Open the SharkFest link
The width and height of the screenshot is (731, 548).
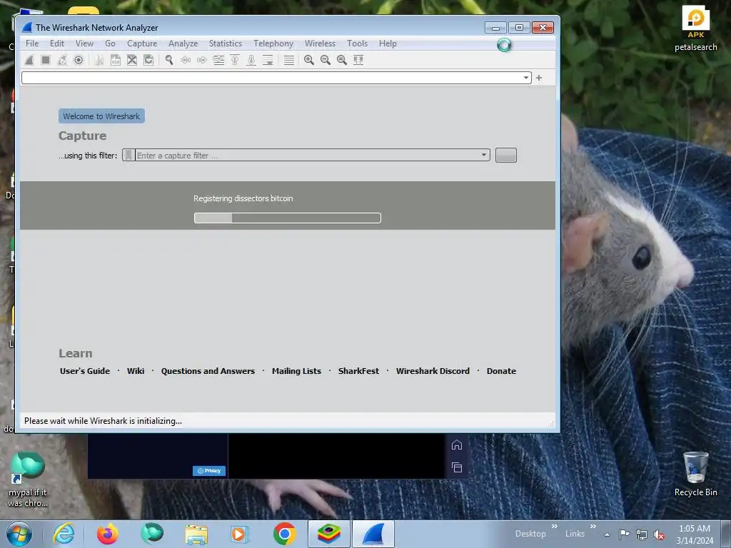coord(358,371)
